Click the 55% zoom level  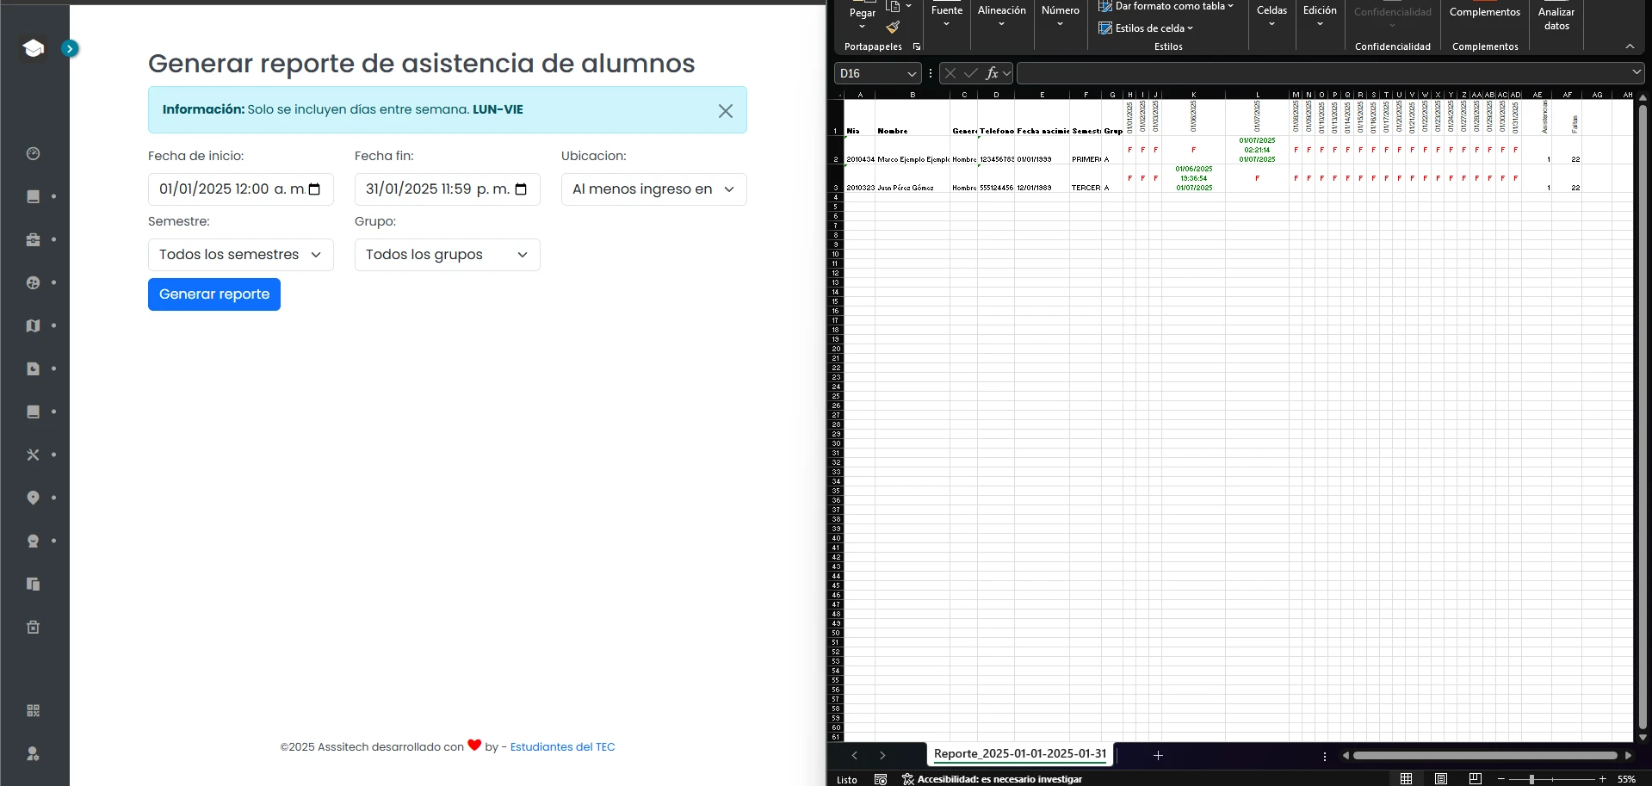click(x=1626, y=779)
